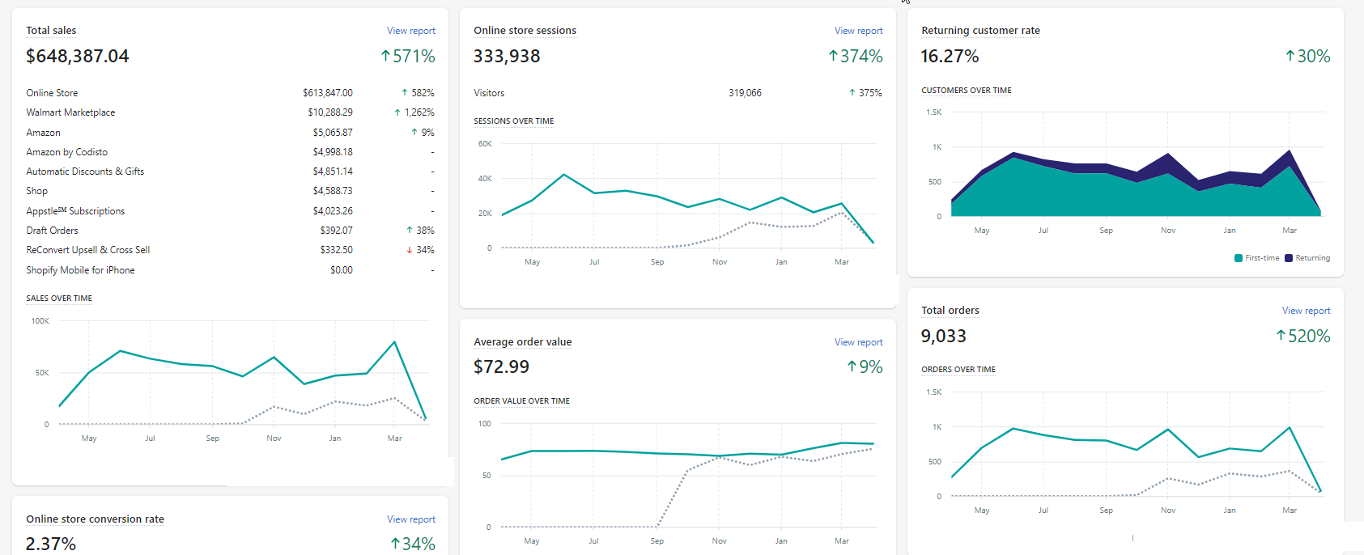Click the Shopify Mobile for iPhone row
This screenshot has width=1364, height=555.
click(x=230, y=270)
